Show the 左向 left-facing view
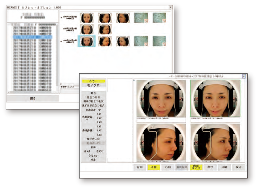This screenshot has width=258, height=190. 139,167
